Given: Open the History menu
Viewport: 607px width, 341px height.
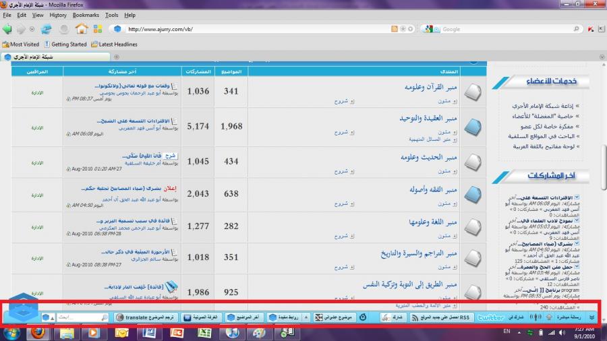Looking at the screenshot, I should [58, 14].
